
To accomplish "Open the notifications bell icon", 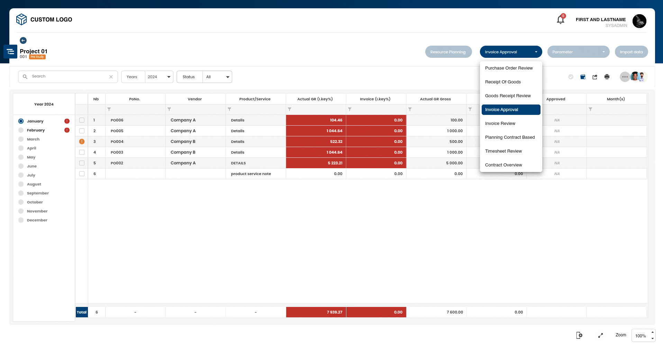I will pos(560,19).
